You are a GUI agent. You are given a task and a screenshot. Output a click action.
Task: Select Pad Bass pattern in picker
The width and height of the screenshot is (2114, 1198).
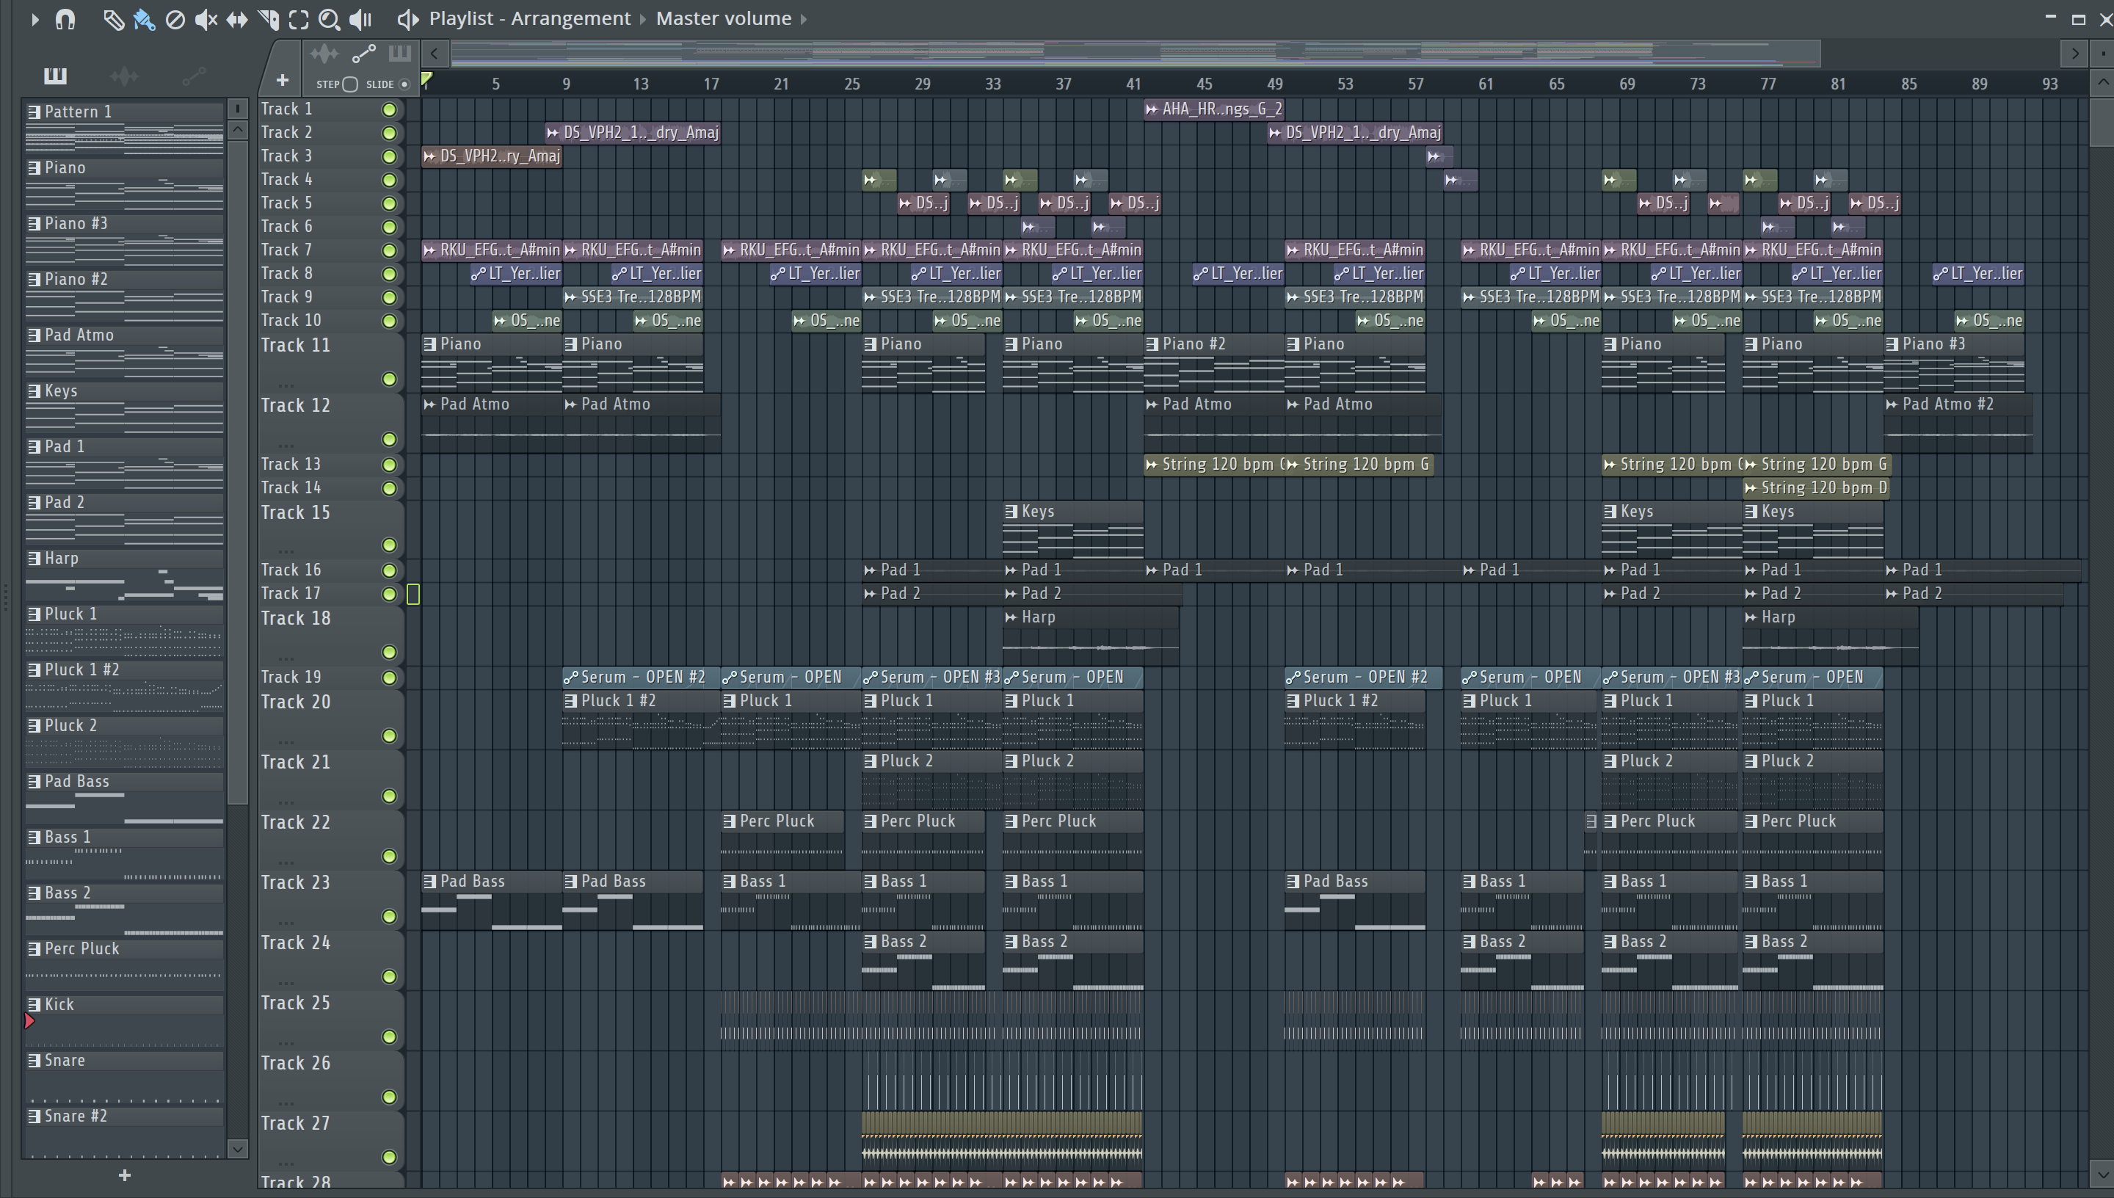coord(76,781)
